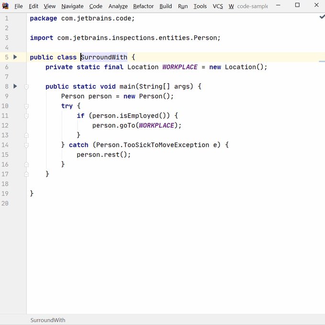Click 'code-sample' project title text

point(253,6)
